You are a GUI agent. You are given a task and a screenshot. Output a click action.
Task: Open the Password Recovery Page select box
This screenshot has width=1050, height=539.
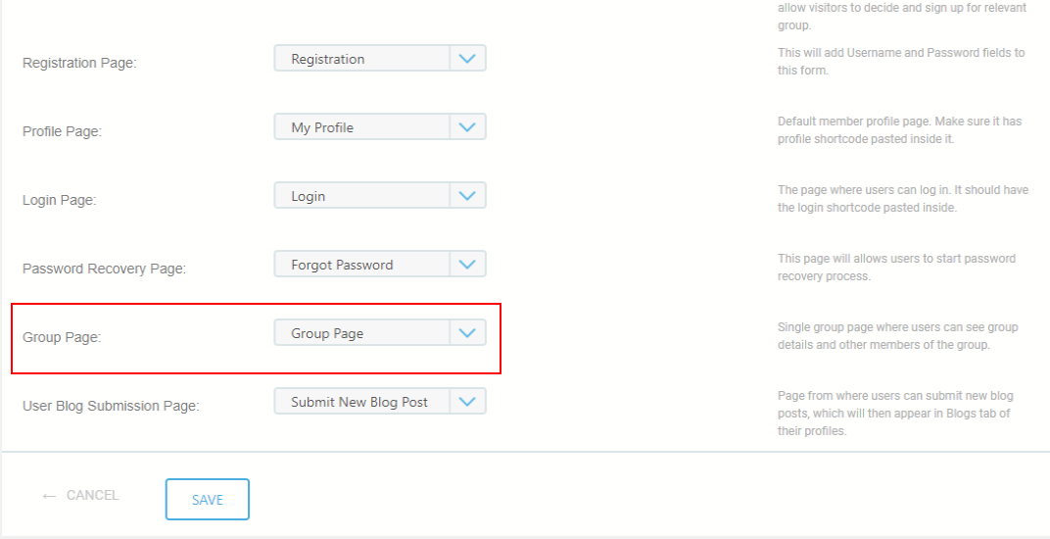[x=362, y=265]
